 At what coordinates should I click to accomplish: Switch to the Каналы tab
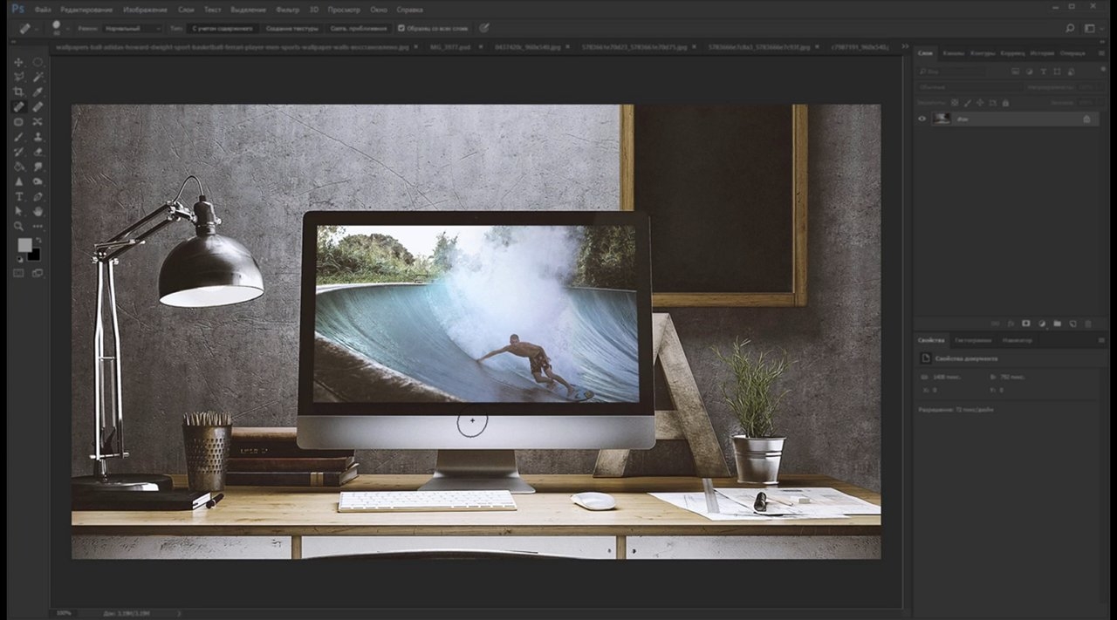coord(954,53)
